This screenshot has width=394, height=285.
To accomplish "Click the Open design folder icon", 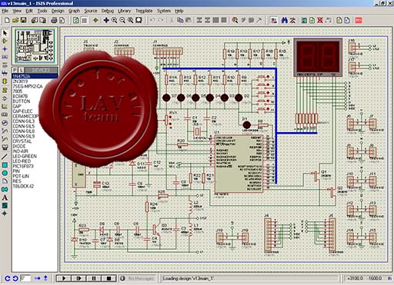I will [15, 20].
